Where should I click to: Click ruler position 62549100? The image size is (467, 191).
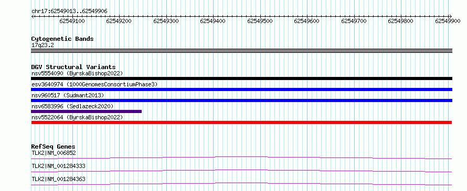72,21
